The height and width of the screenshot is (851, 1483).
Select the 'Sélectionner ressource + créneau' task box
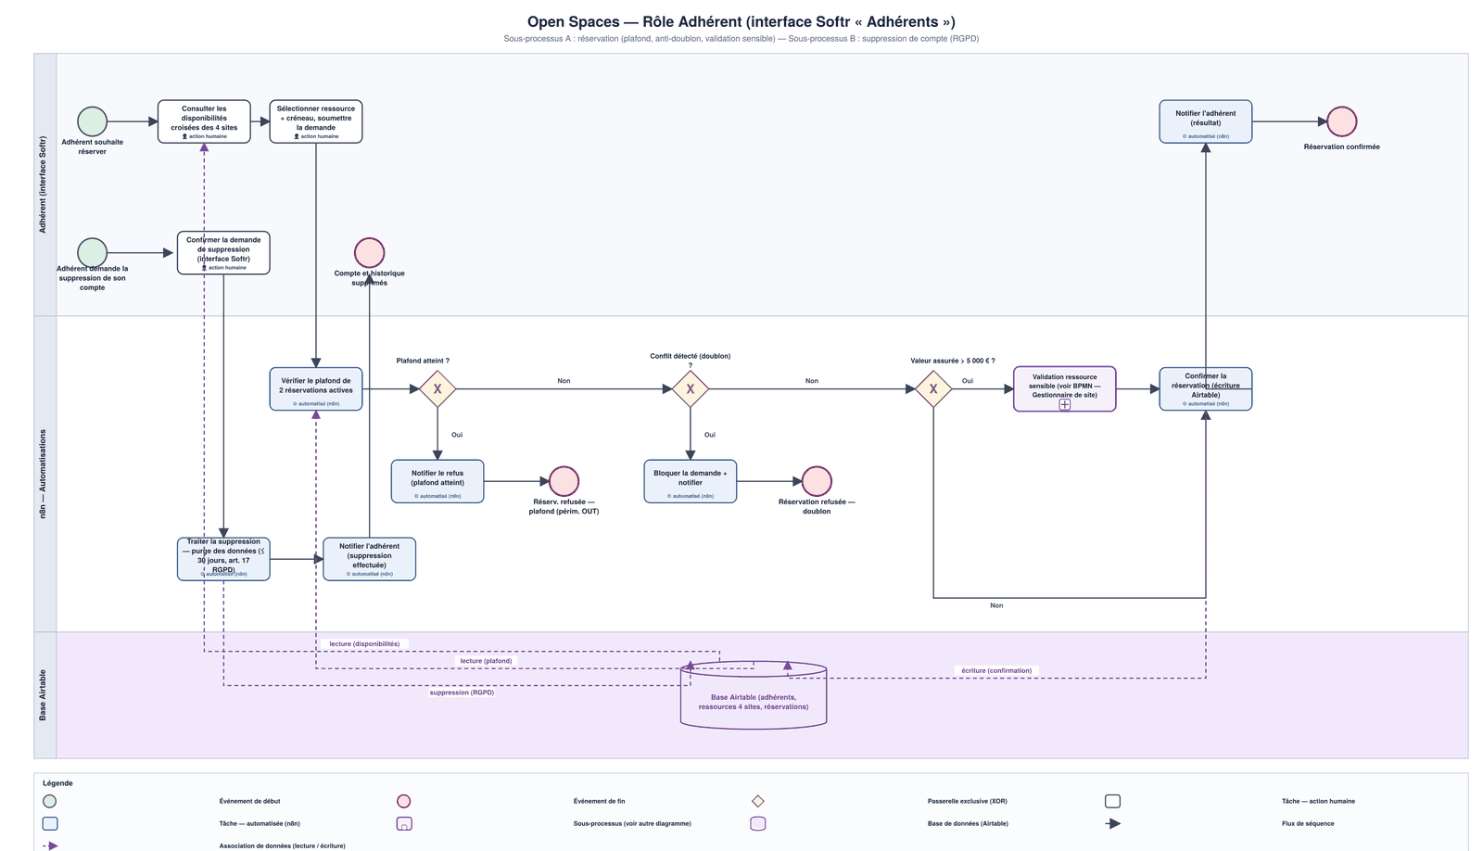point(316,121)
